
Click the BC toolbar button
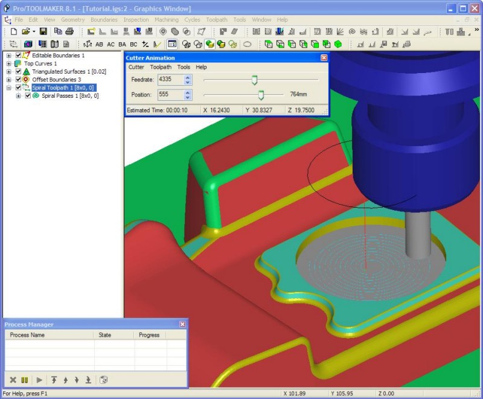133,44
